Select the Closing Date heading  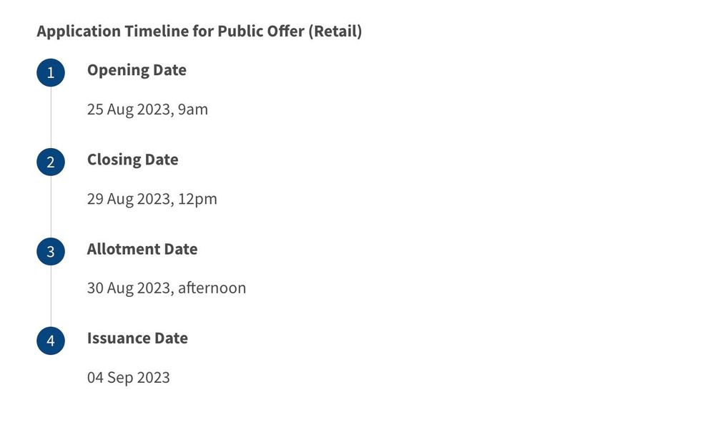(x=132, y=160)
